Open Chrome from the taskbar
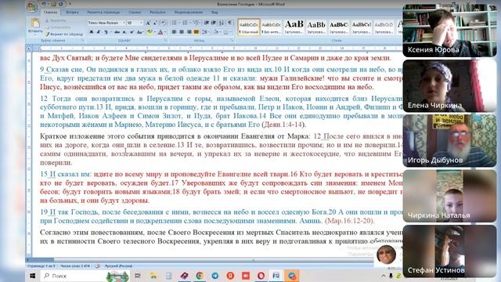501x282 pixels. coord(200,276)
